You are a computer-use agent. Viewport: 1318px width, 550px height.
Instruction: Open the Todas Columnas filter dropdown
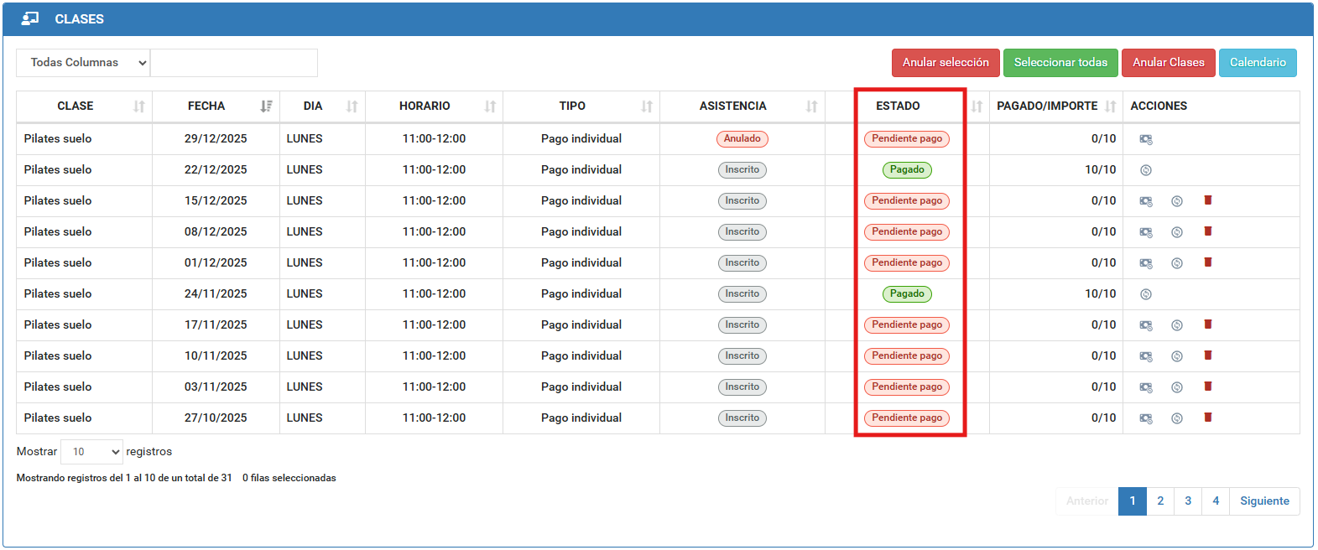click(83, 63)
